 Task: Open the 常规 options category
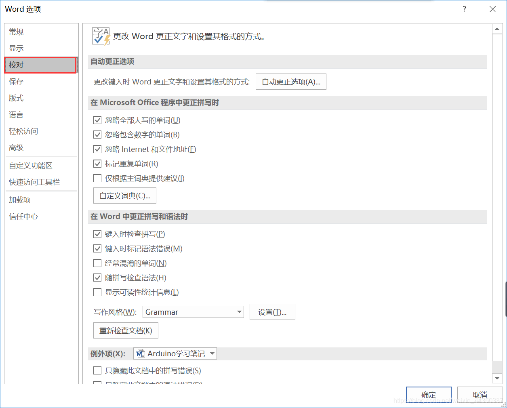click(x=41, y=32)
